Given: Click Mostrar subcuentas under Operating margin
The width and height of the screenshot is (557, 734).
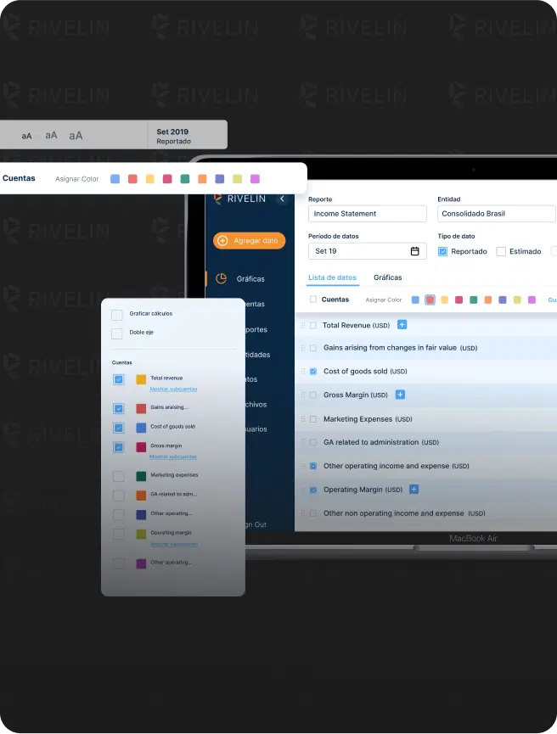Looking at the screenshot, I should [x=174, y=544].
